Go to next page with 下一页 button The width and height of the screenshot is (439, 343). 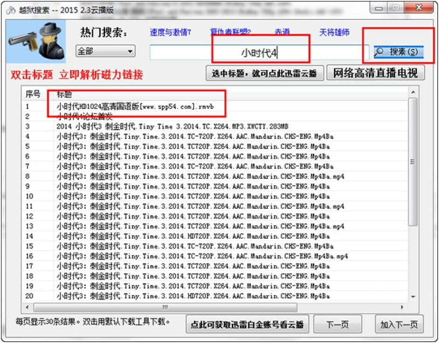click(x=338, y=324)
